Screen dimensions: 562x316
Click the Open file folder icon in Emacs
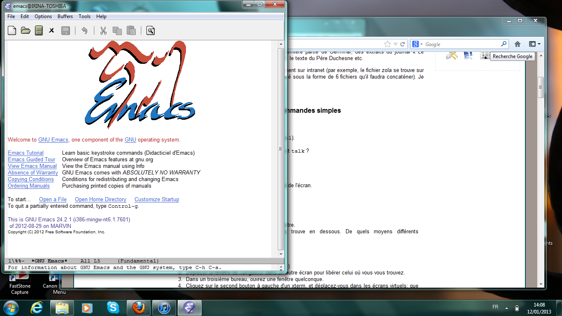pyautogui.click(x=26, y=30)
